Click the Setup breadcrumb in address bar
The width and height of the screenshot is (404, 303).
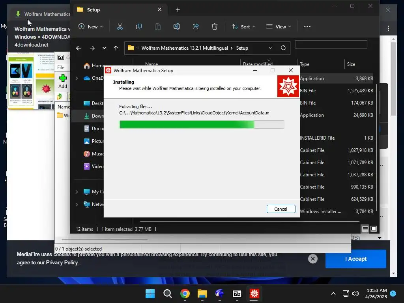coord(242,48)
